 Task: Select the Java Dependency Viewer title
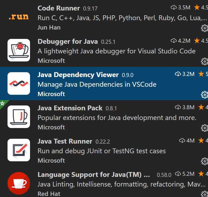[x=78, y=75]
